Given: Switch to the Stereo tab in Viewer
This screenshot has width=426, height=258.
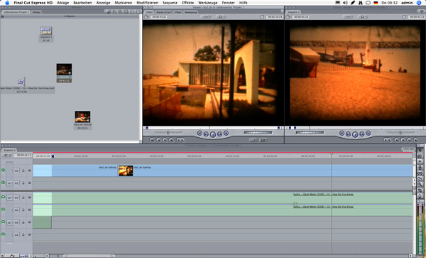Looking at the screenshot, I should (164, 12).
